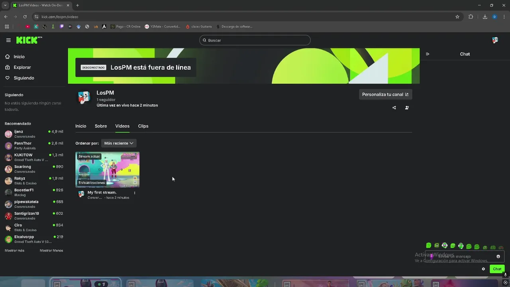Image resolution: width=510 pixels, height=287 pixels.
Task: Click the LosPM channel avatar
Action: [x=84, y=98]
